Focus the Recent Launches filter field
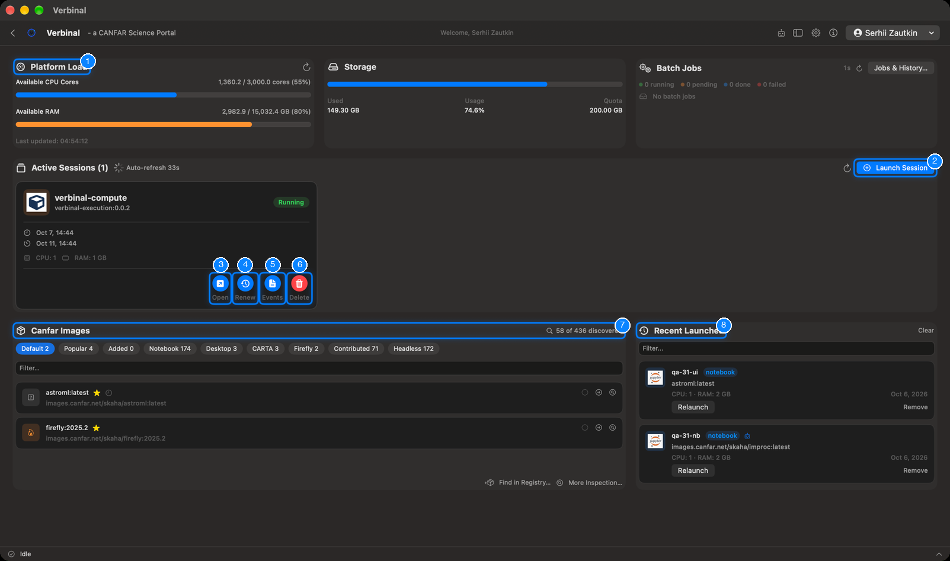 [x=786, y=349]
